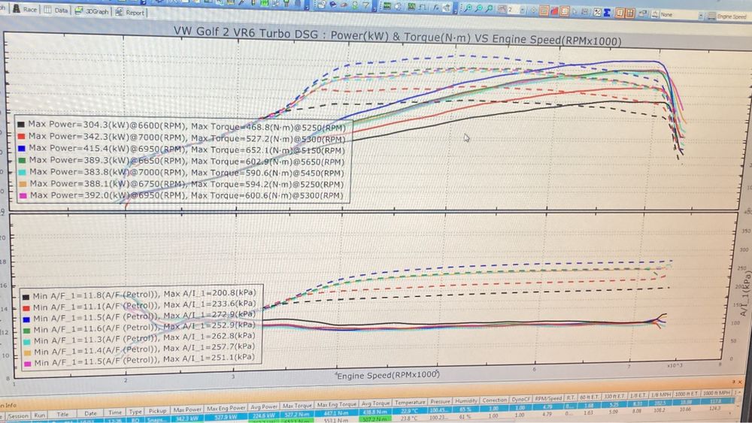
Task: Select legend row Min A/F_1=11.8 Max A/I_1=200.8
Action: [x=139, y=294]
